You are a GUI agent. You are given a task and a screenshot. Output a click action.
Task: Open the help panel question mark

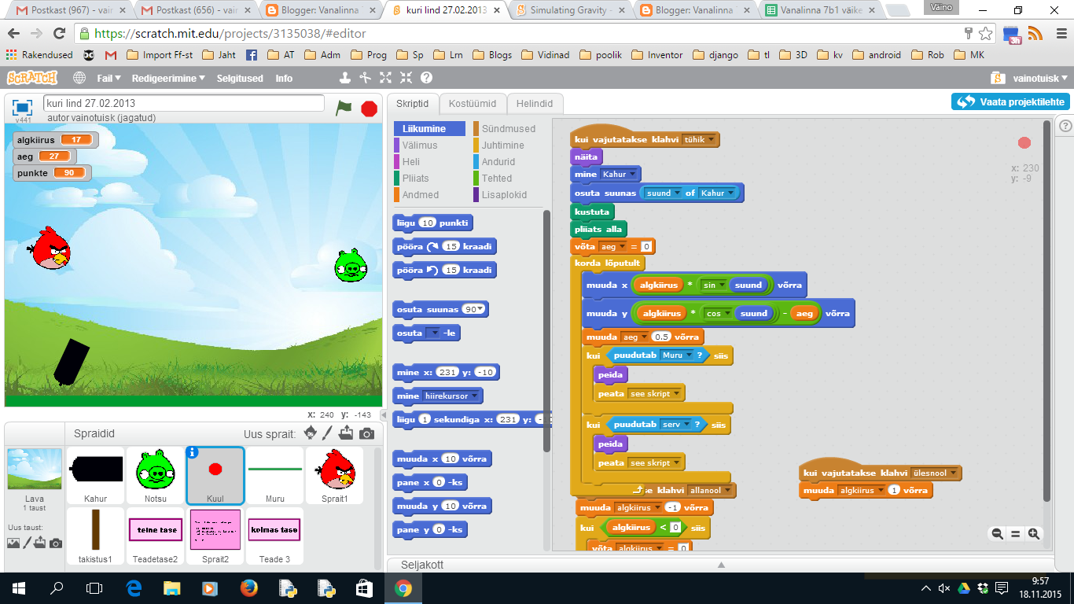(x=1065, y=126)
